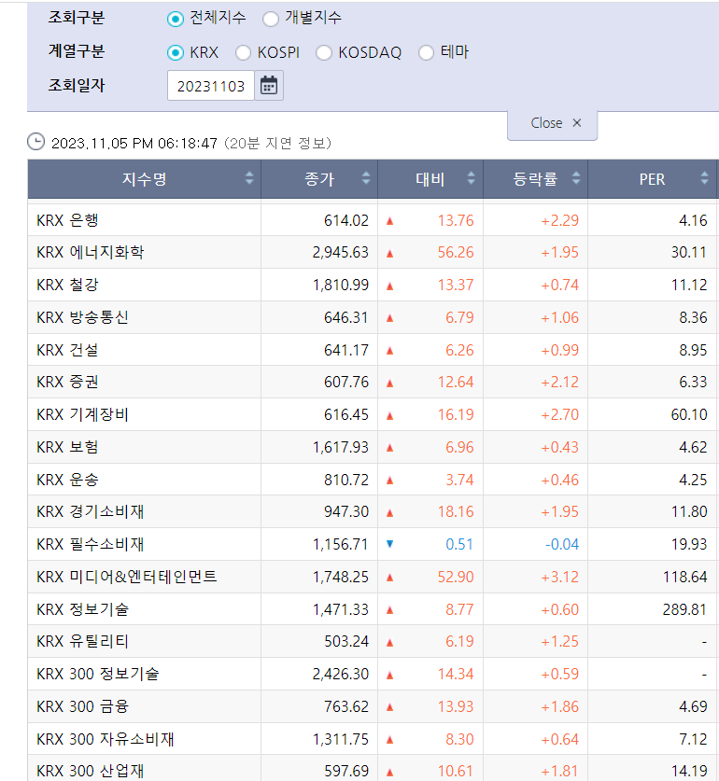Click the KRX 정보기술 index name
The height and width of the screenshot is (781, 719).
(x=83, y=609)
